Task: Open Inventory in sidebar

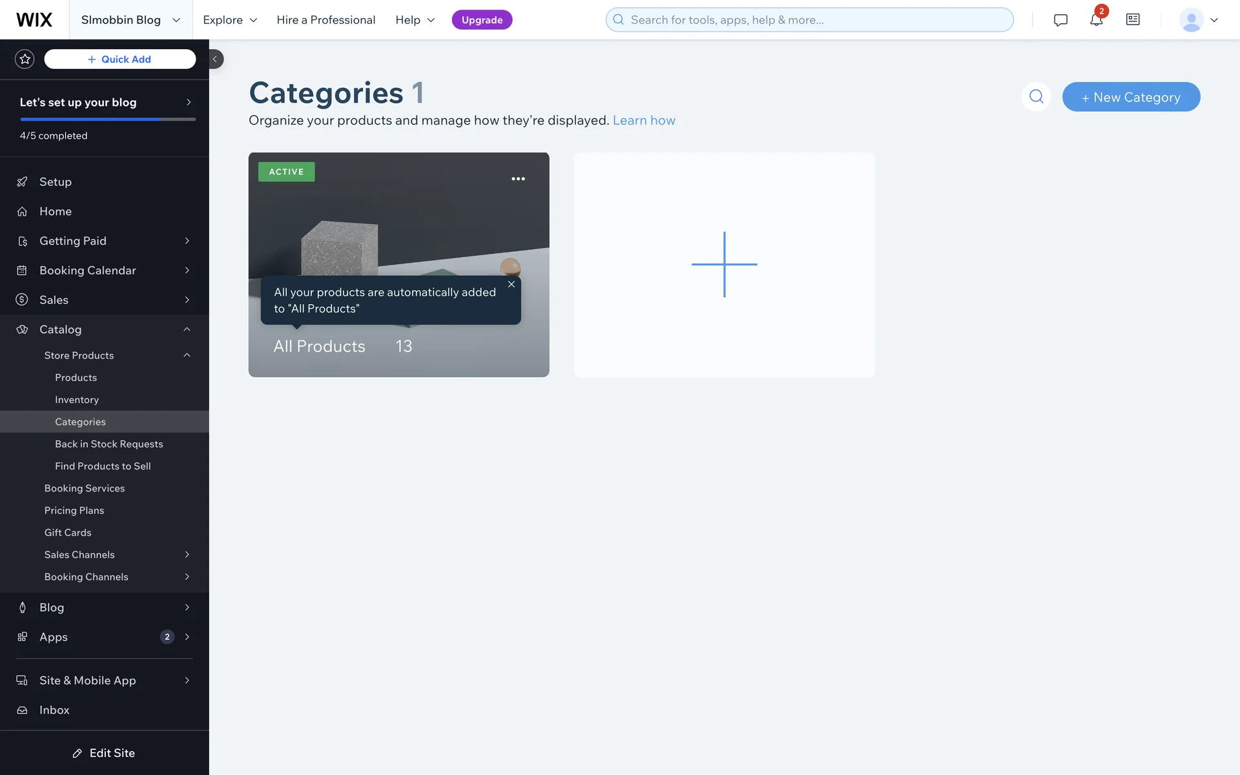Action: [77, 400]
